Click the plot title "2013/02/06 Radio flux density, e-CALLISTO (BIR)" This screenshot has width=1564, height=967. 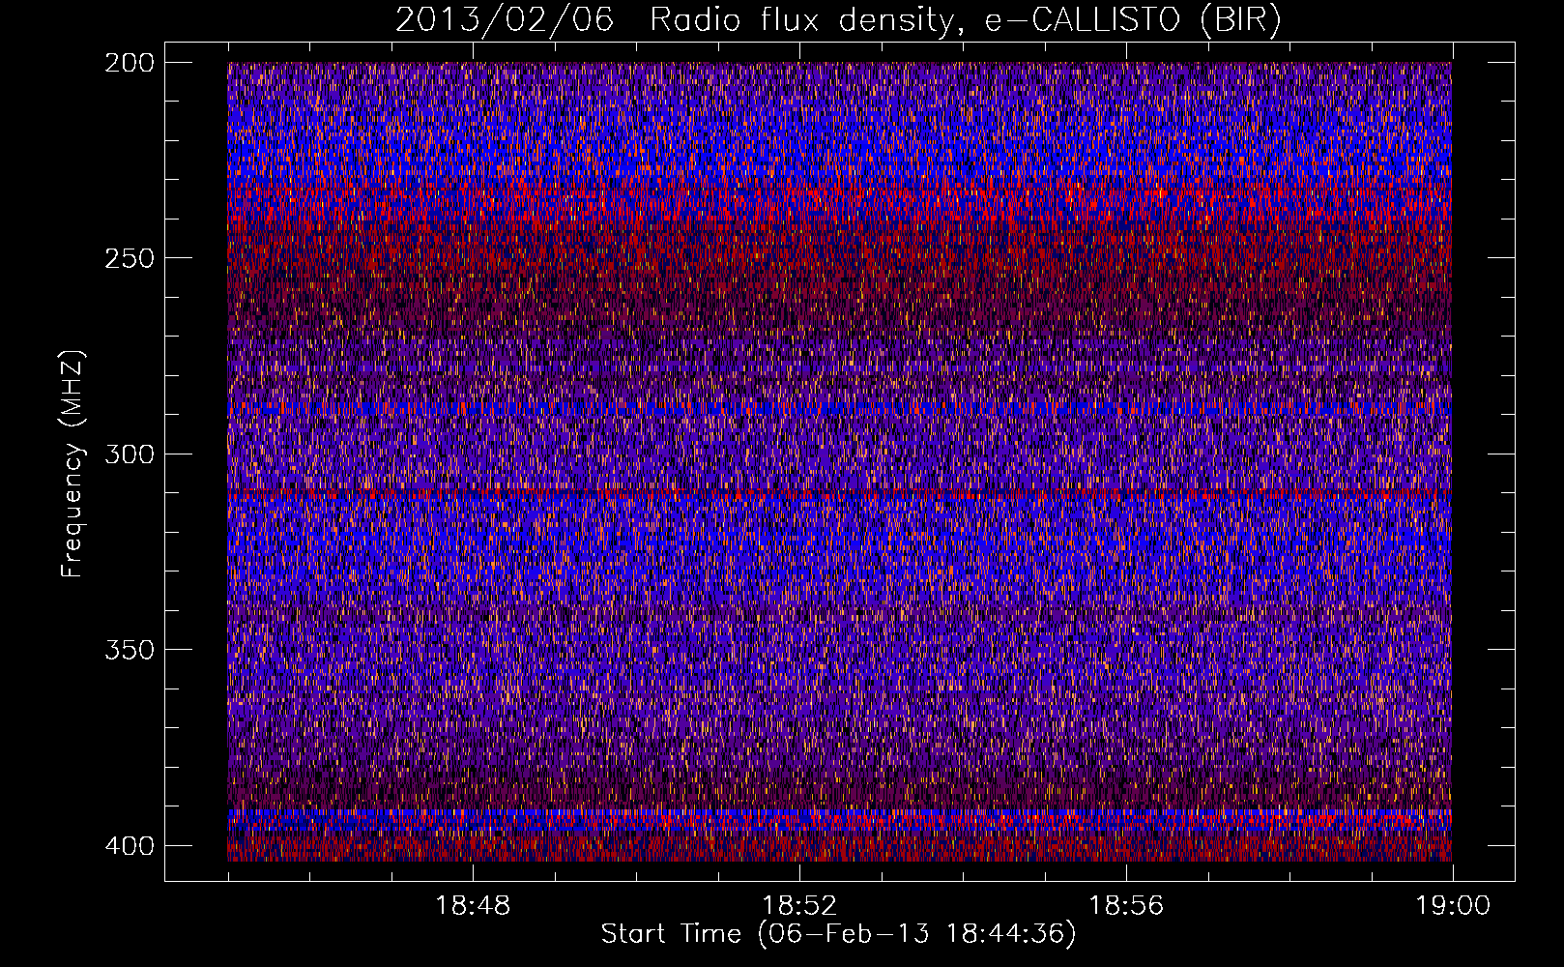coord(838,20)
